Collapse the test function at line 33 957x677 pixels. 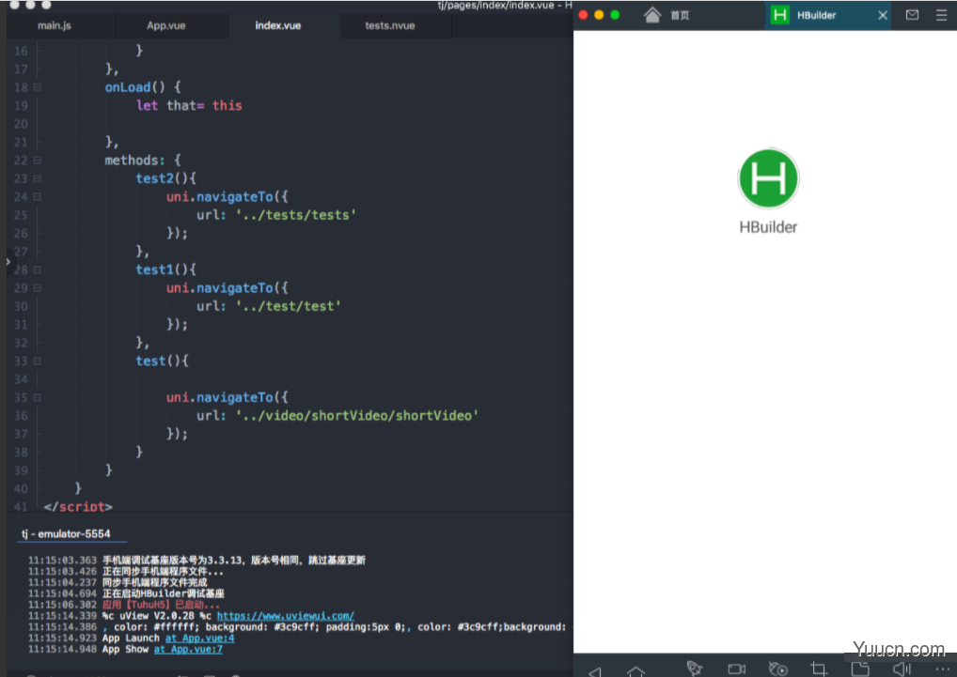pyautogui.click(x=38, y=361)
